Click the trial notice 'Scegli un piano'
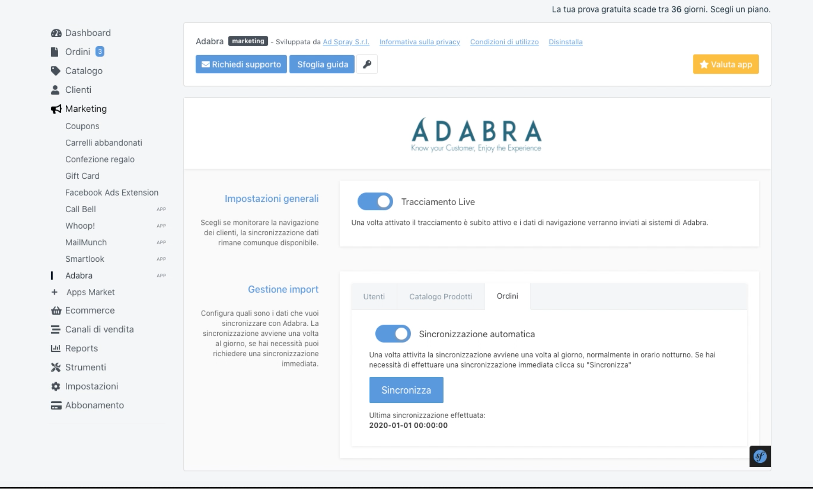 pos(740,9)
